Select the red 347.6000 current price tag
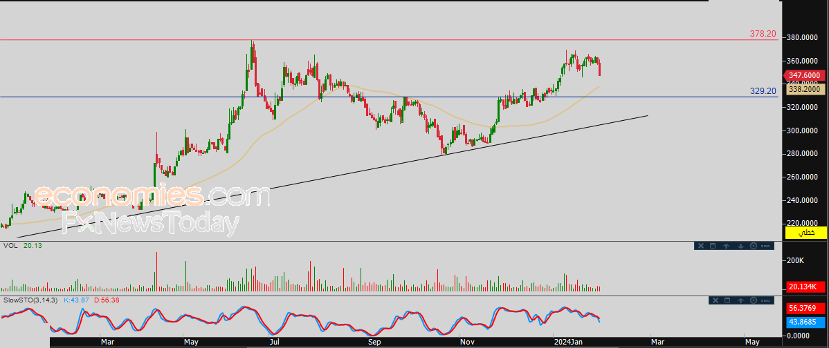 pos(805,76)
